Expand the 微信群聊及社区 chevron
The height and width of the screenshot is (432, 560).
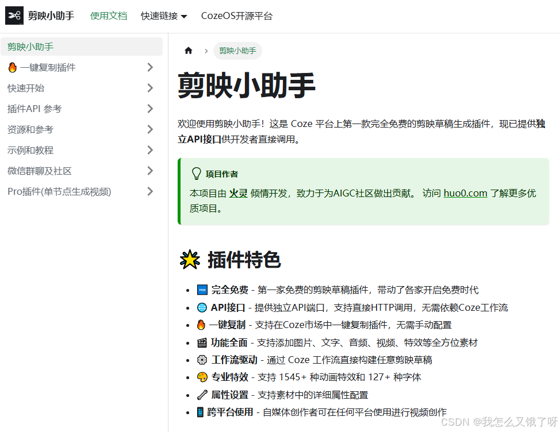tap(151, 171)
